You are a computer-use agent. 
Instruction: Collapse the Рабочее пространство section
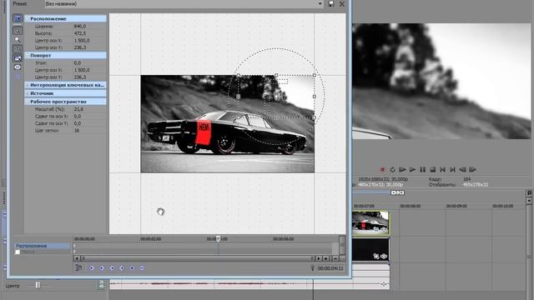pos(28,102)
